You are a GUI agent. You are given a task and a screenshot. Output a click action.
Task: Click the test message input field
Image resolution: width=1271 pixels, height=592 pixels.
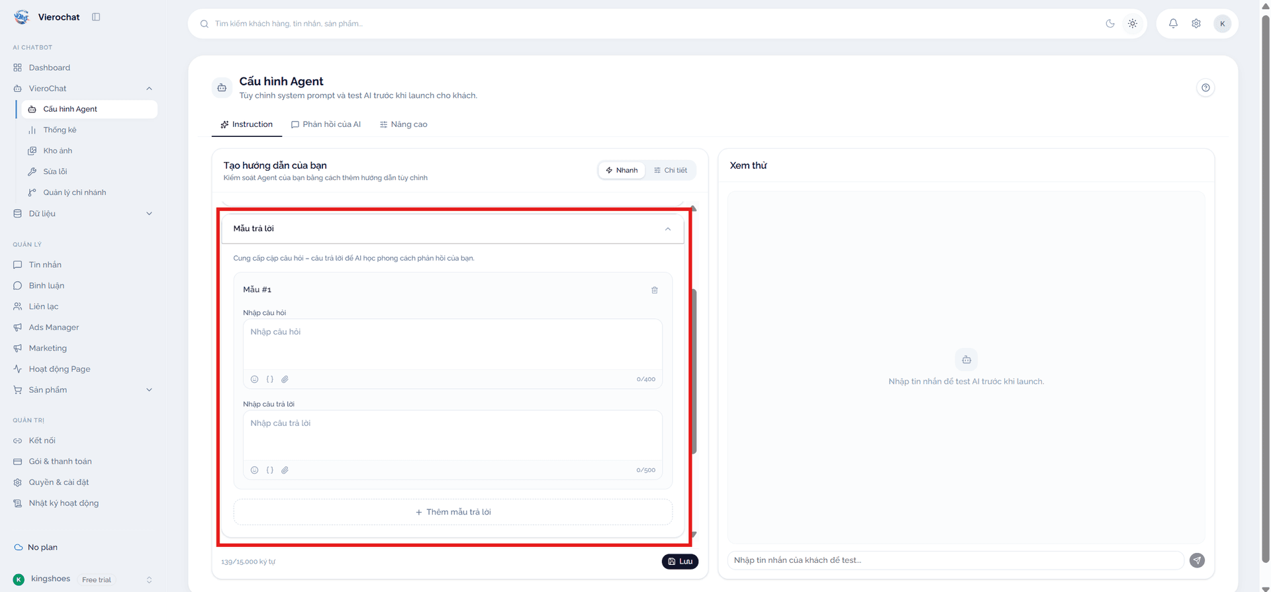tap(955, 560)
